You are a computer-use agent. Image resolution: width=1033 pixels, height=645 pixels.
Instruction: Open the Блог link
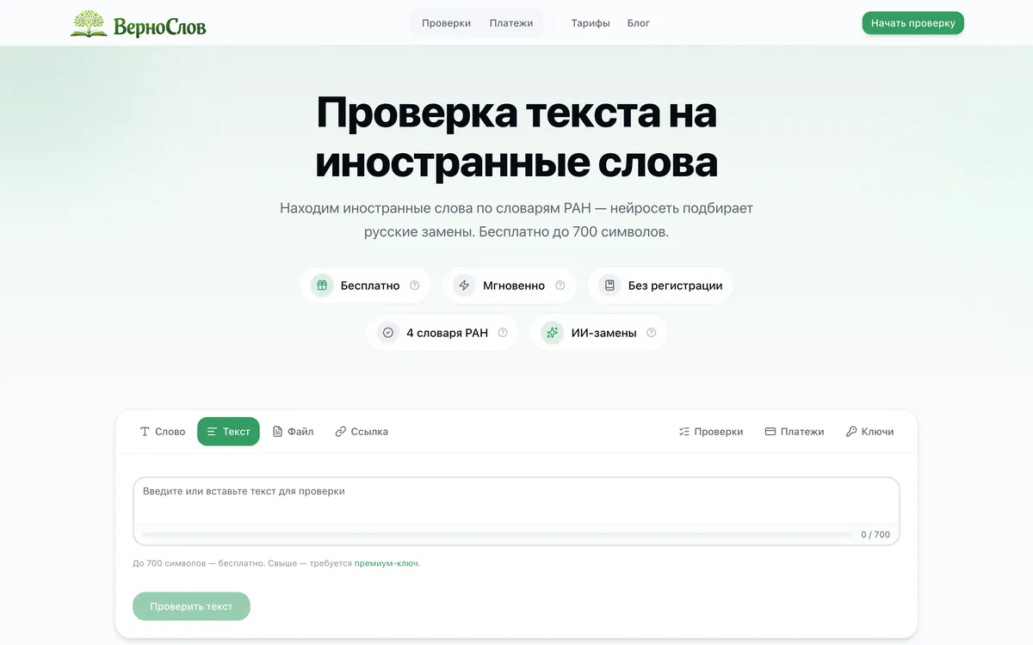click(x=639, y=23)
